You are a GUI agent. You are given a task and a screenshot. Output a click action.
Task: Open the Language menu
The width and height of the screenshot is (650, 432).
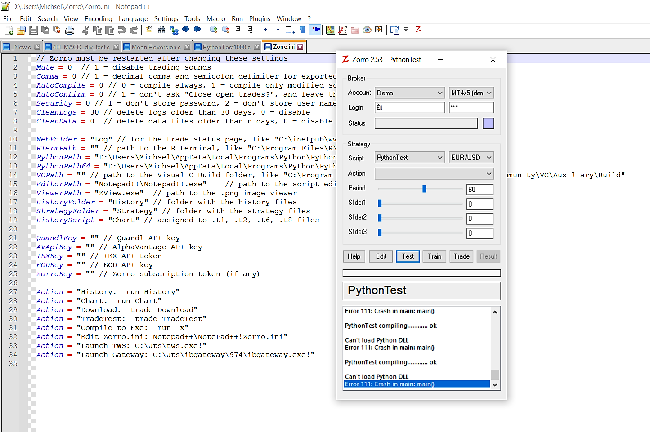[133, 19]
